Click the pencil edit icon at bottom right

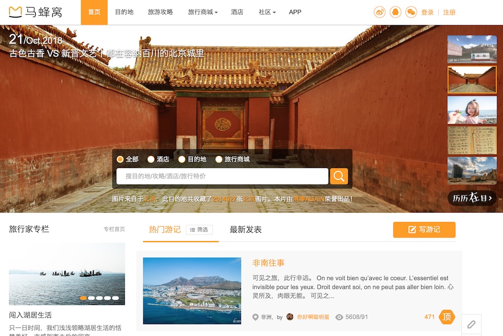point(471,324)
